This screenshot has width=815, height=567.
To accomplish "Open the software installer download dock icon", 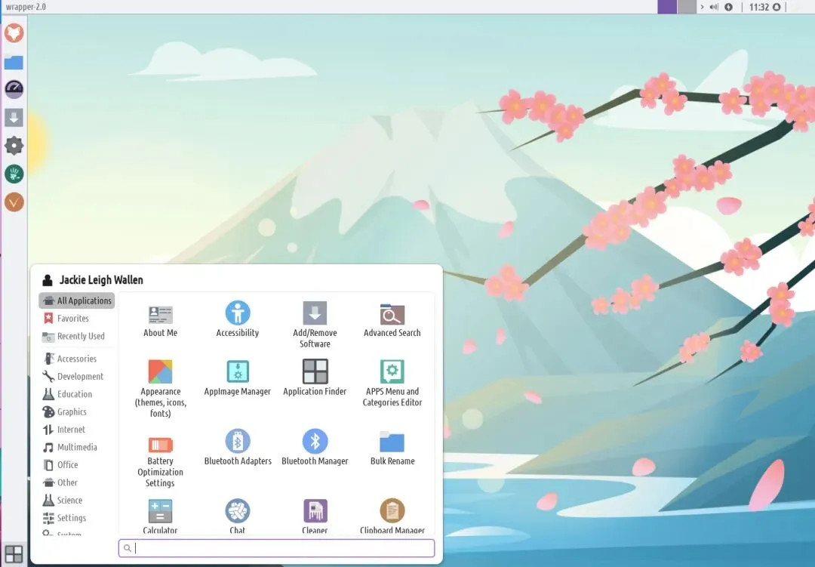I will 14,118.
